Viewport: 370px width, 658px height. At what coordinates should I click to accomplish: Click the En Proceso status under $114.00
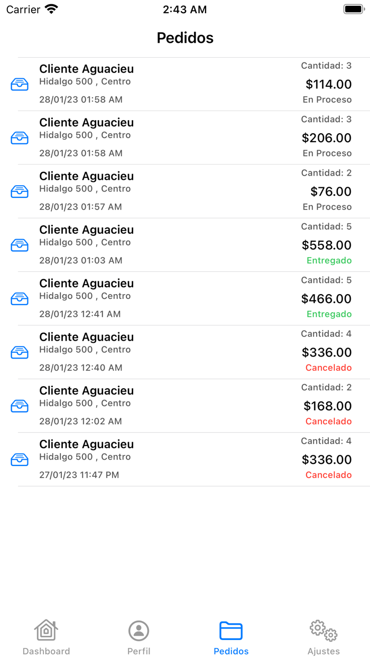click(327, 100)
